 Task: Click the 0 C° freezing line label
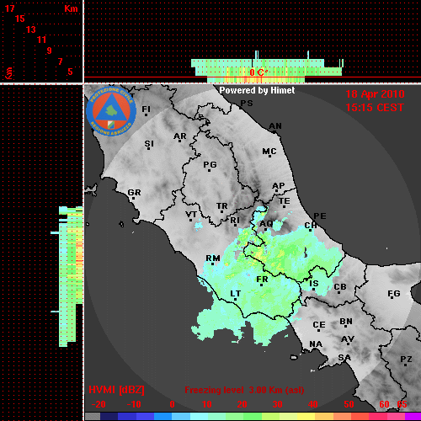257,72
